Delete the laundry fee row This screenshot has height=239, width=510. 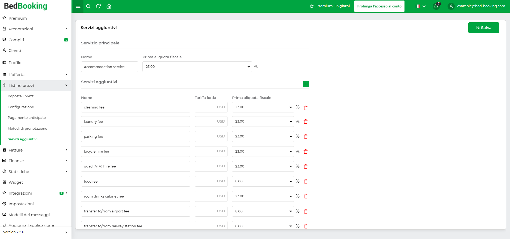coord(306,121)
